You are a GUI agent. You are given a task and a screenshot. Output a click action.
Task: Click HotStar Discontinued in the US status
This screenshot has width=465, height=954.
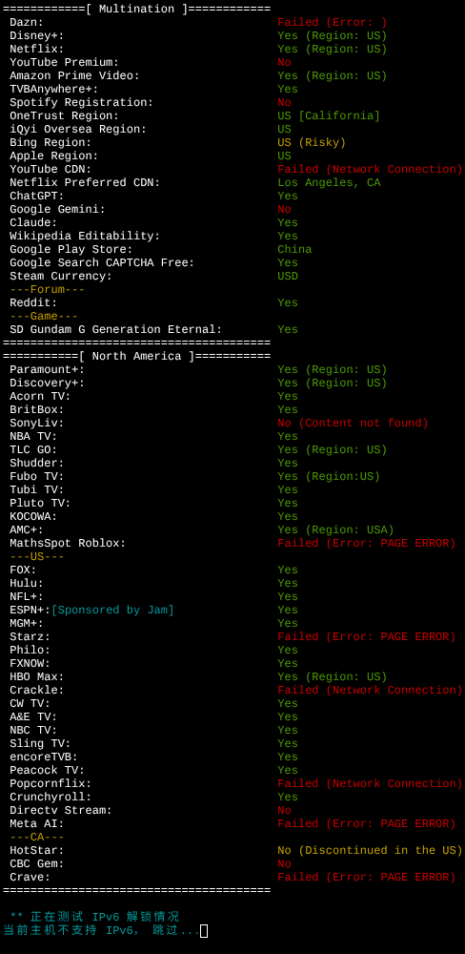click(x=370, y=851)
